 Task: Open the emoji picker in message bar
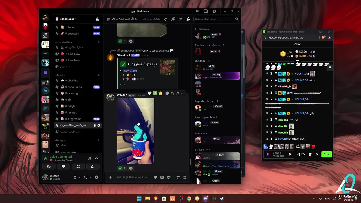tap(155, 177)
